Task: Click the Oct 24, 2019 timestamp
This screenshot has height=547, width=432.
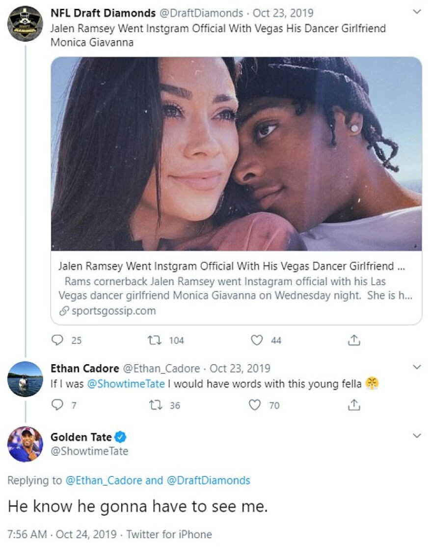Action: (86, 534)
